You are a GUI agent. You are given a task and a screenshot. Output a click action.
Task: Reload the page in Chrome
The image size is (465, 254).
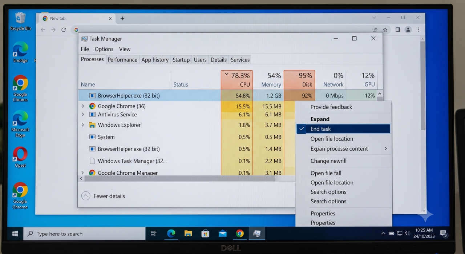64,30
